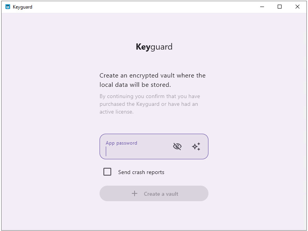
Task: Click the active license line of disclaimer
Action: click(117, 112)
